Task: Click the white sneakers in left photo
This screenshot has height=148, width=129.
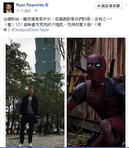Action: pos(25,145)
